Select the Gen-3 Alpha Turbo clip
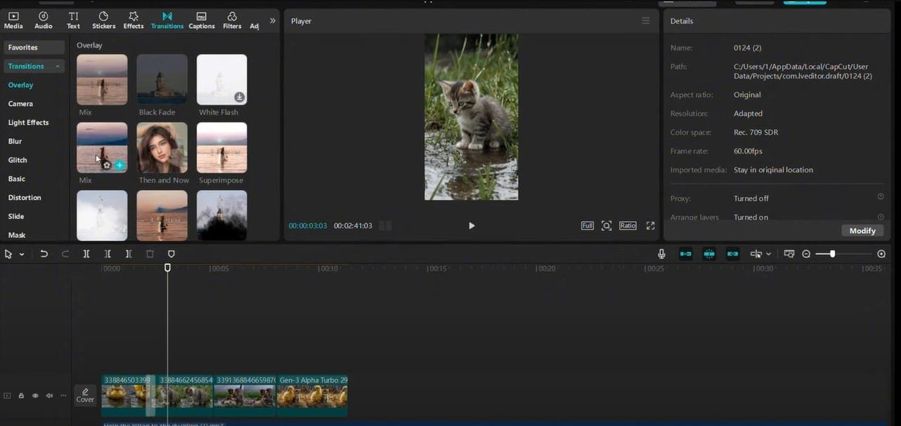The width and height of the screenshot is (901, 426). (312, 396)
